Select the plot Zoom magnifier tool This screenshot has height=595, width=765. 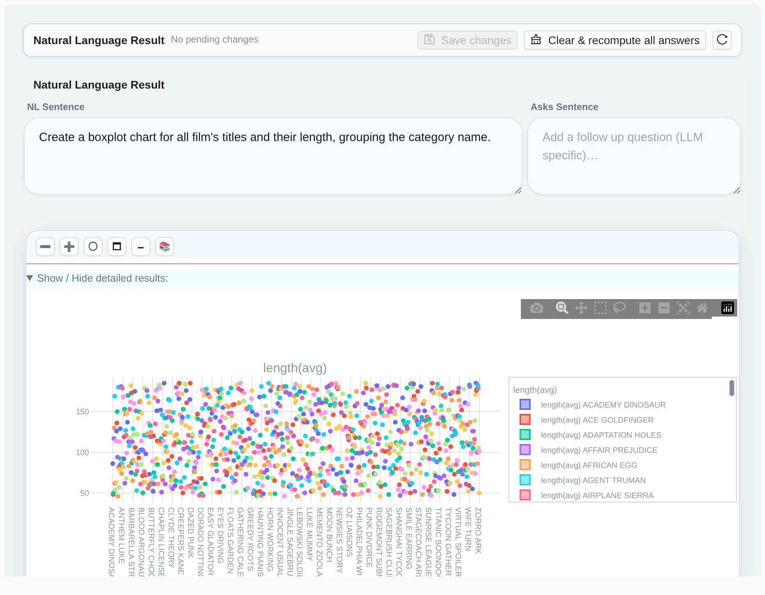point(561,308)
